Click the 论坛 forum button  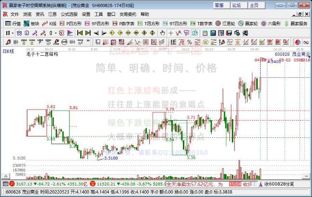pos(239,5)
